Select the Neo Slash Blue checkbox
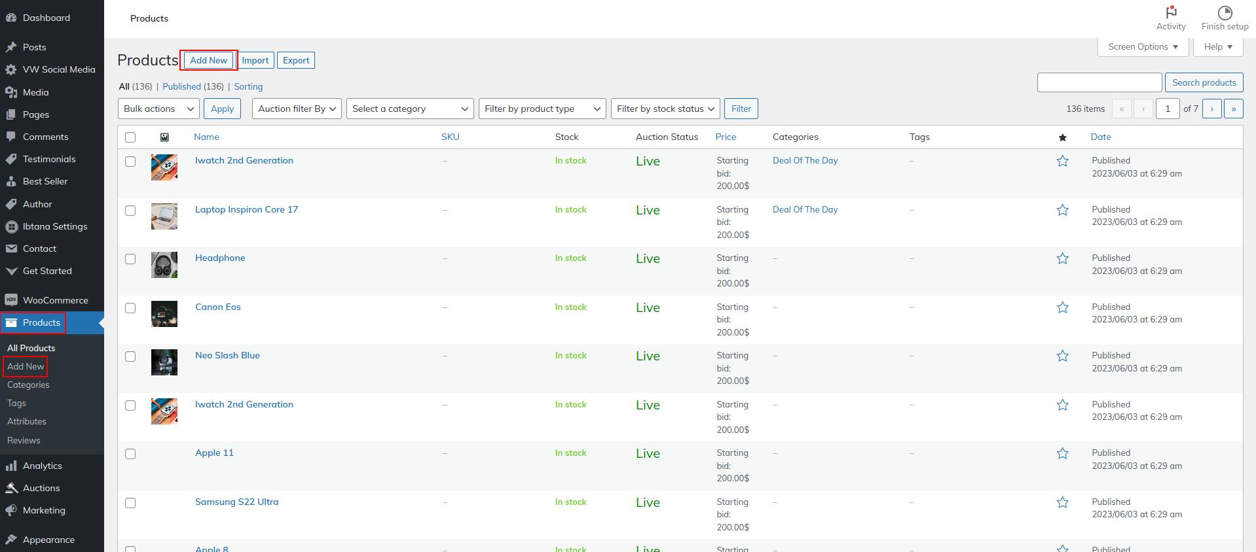 130,356
